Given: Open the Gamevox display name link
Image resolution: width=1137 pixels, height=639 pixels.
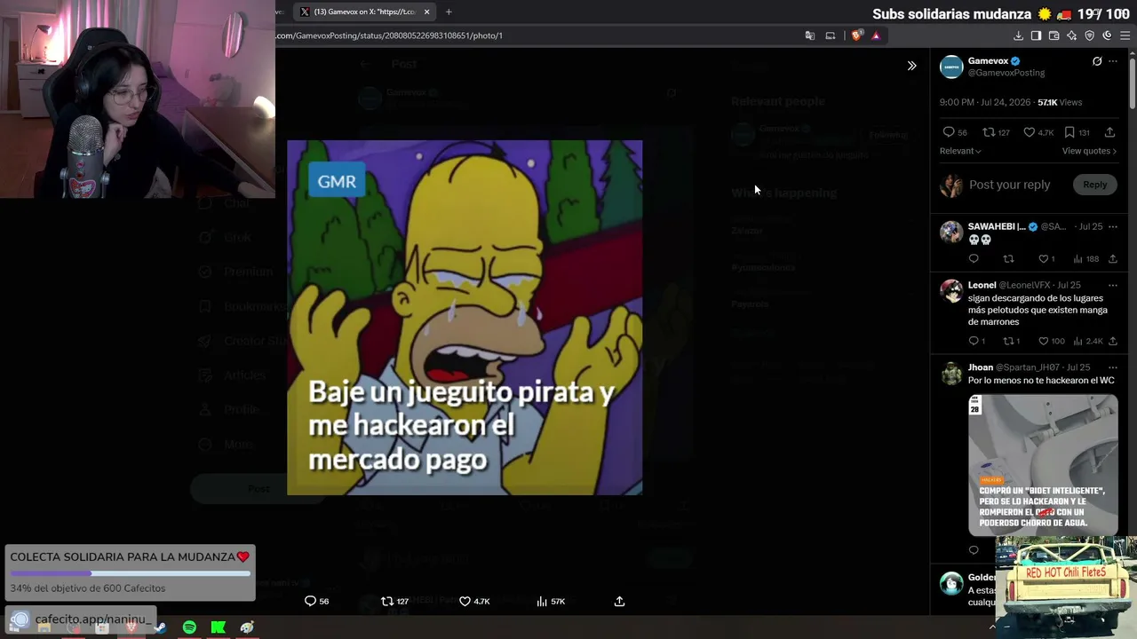Looking at the screenshot, I should click(x=988, y=61).
